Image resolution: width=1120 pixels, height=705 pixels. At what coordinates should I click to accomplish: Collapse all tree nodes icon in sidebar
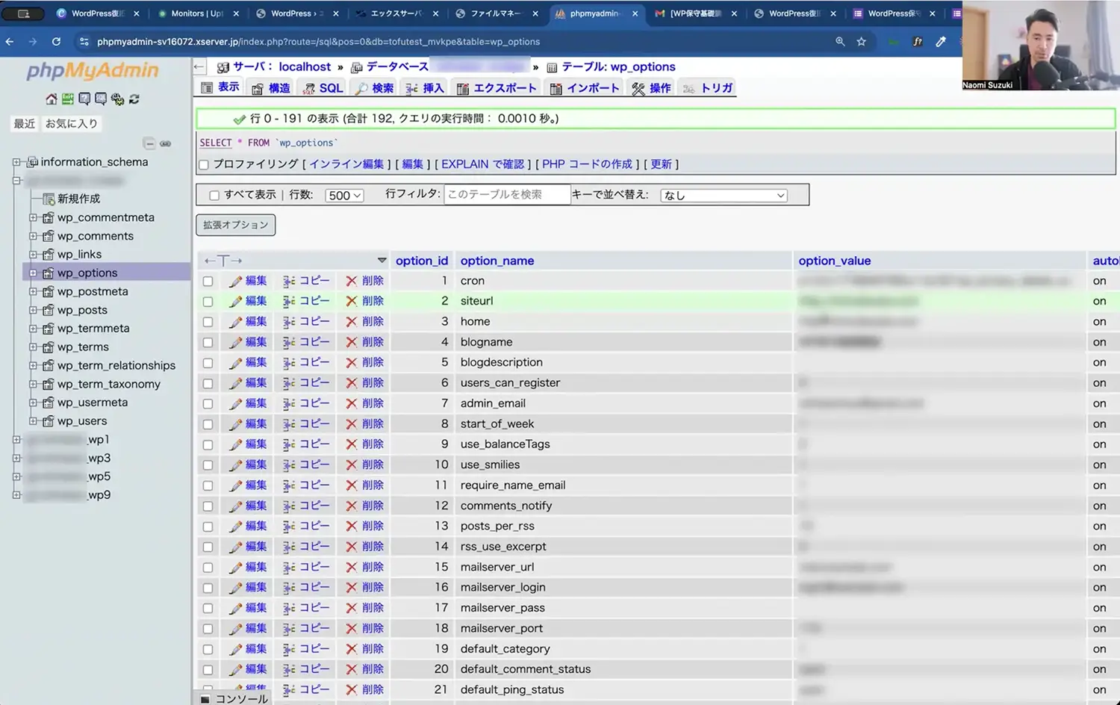[149, 143]
